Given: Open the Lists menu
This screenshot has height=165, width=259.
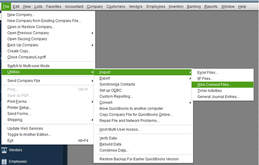Looking at the screenshot, I should coord(38,7).
